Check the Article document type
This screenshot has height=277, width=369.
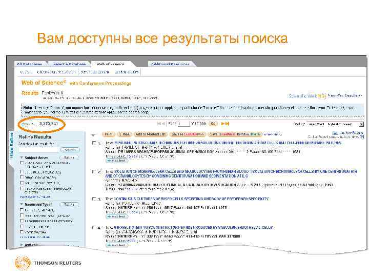(22, 210)
